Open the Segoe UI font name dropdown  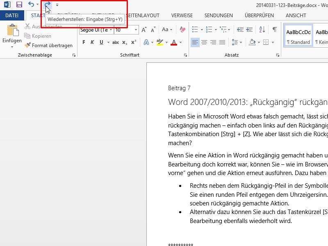[x=111, y=30]
